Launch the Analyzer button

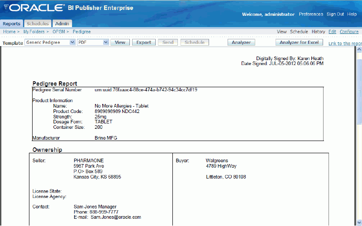click(241, 42)
